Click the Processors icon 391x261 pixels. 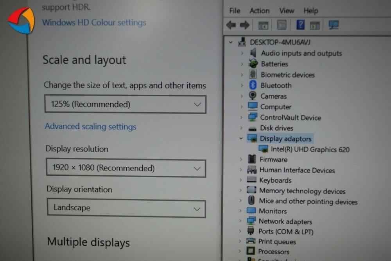(x=250, y=251)
